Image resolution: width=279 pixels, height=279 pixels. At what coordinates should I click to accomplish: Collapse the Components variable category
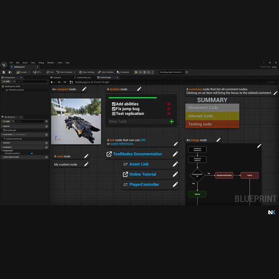click(x=2, y=151)
